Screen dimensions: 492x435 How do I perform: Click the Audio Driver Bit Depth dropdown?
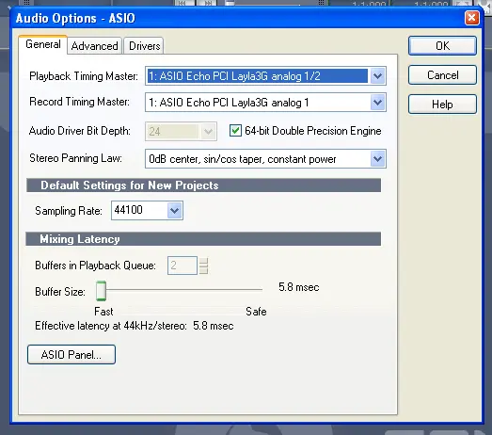coord(181,131)
